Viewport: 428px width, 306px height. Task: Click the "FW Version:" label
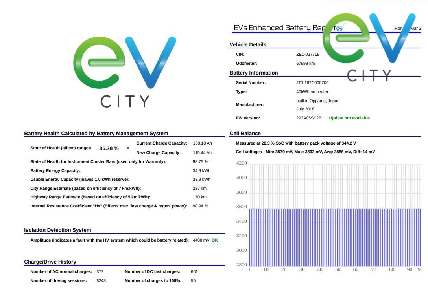pos(248,118)
